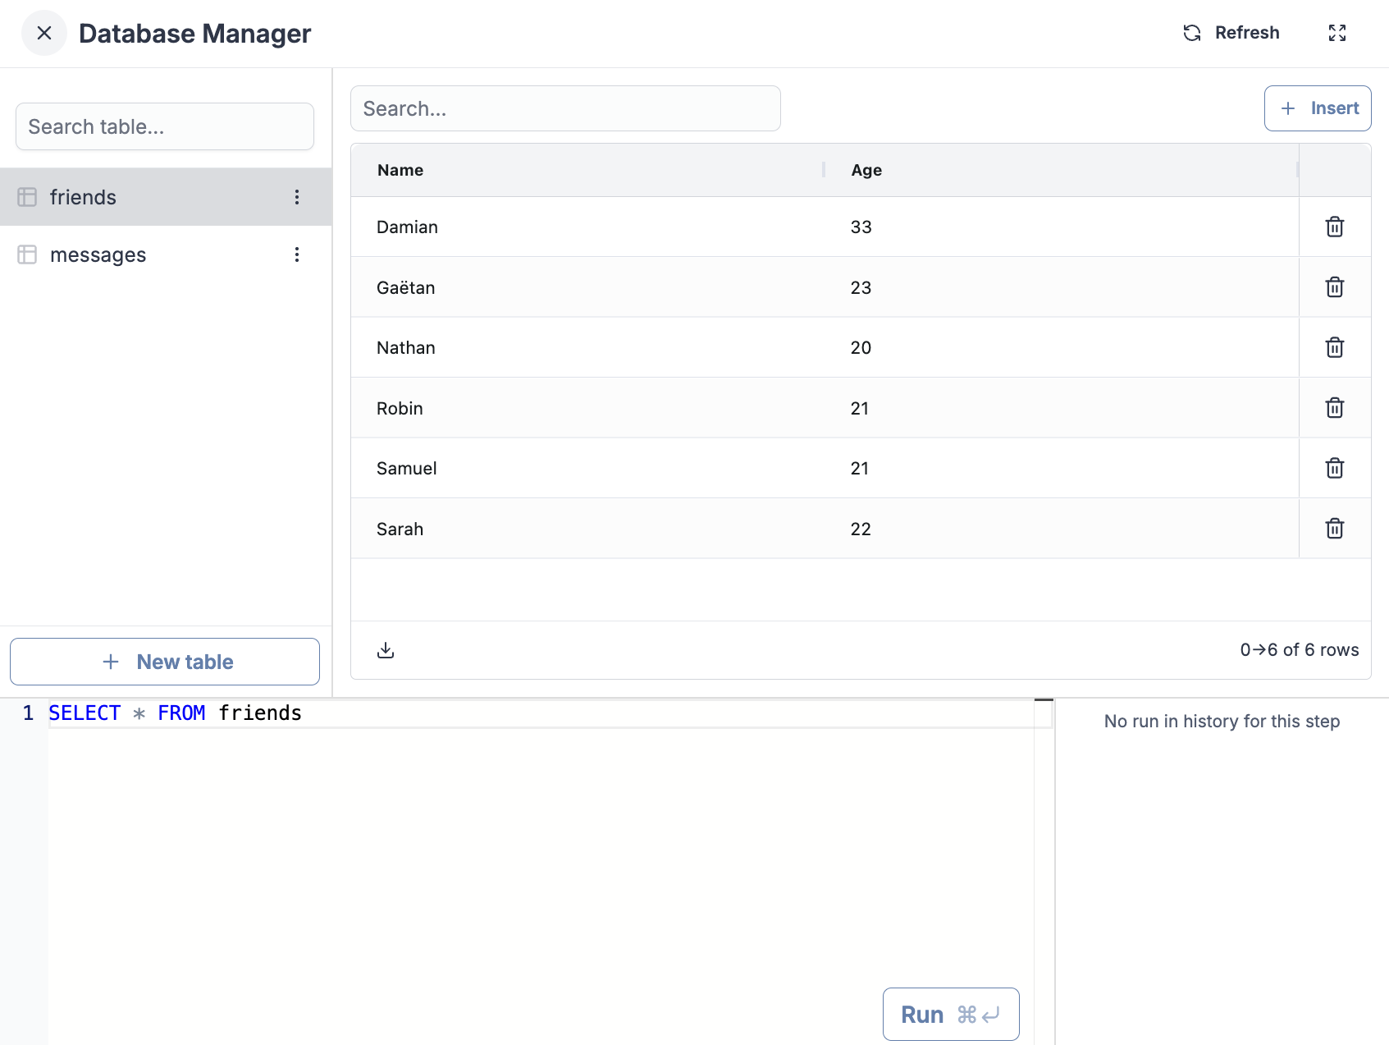The width and height of the screenshot is (1389, 1045).
Task: Close the Database Manager panel
Action: (x=44, y=33)
